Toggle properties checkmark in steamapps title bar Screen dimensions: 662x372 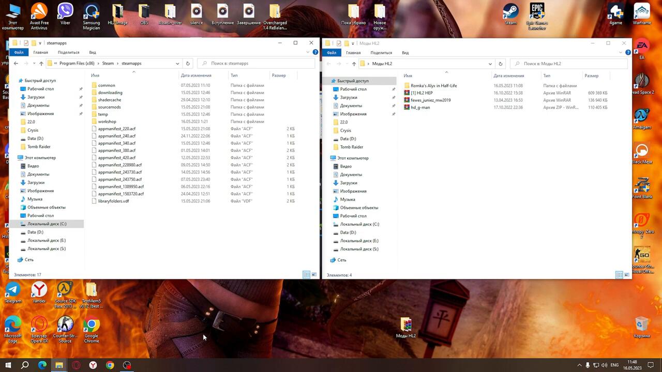(x=26, y=43)
